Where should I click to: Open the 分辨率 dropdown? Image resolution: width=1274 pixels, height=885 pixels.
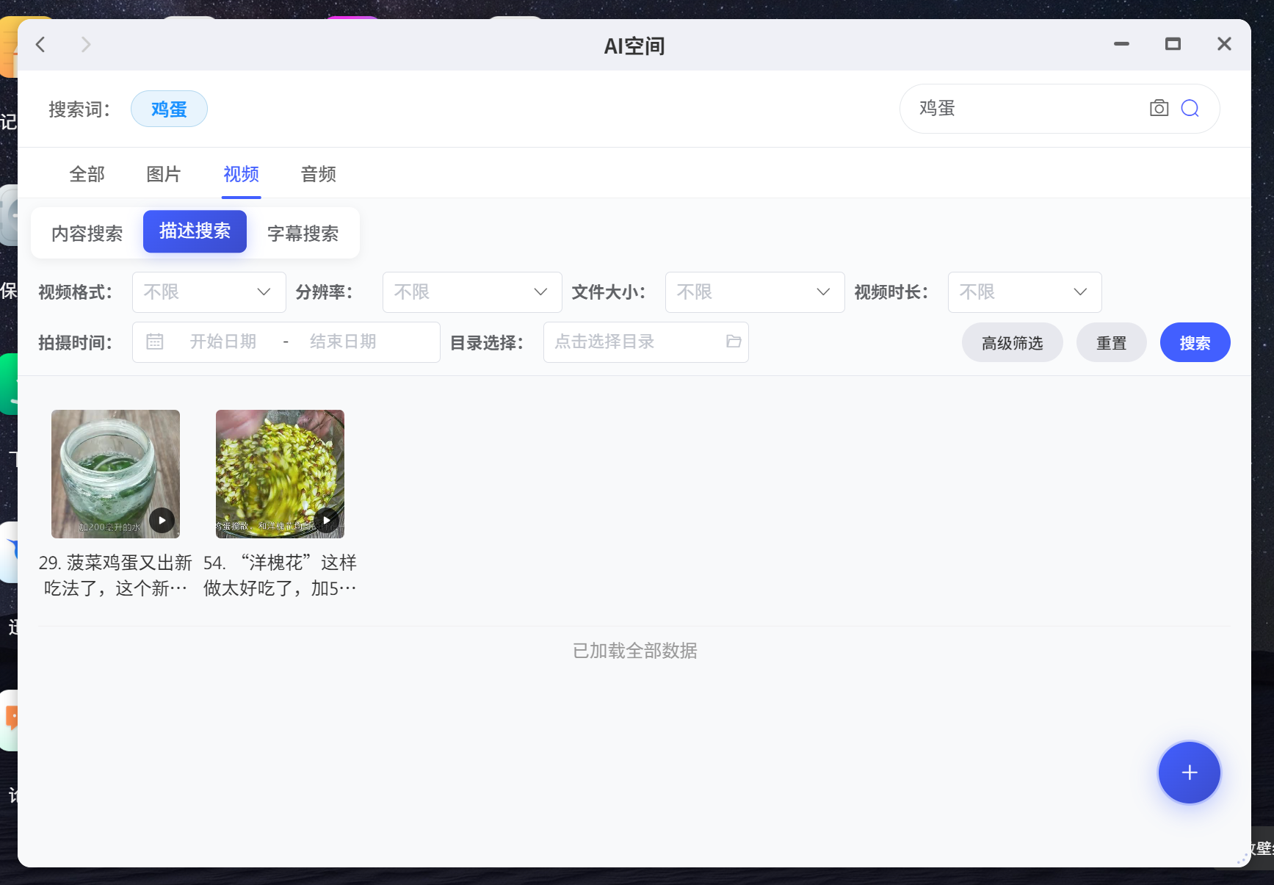[472, 292]
